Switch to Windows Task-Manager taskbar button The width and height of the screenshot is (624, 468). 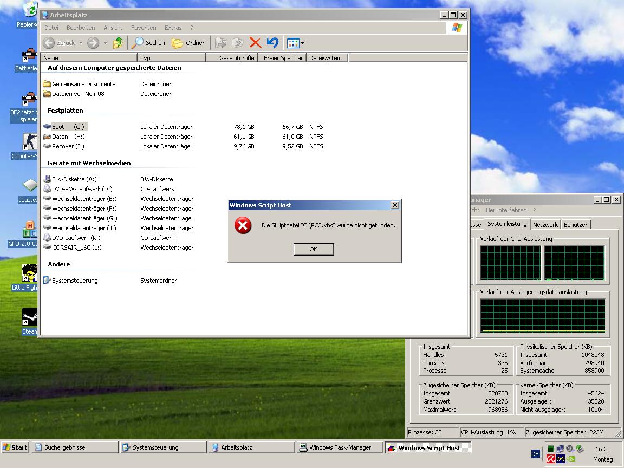pyautogui.click(x=340, y=447)
